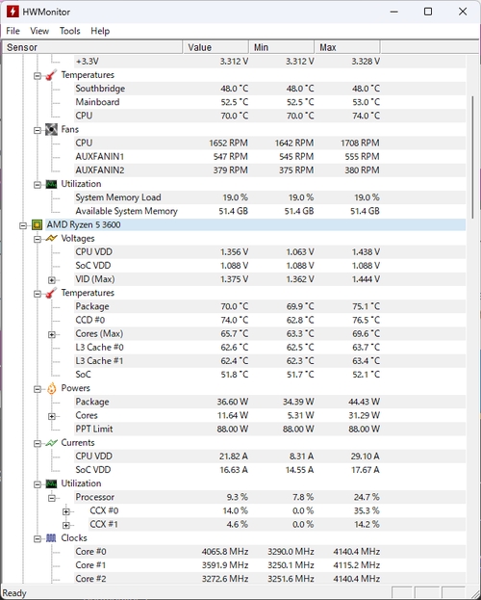Click the fan icon next to Fans
This screenshot has height=600, width=481.
51,130
